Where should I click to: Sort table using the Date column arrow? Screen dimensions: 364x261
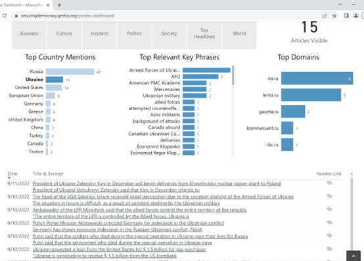9,178
